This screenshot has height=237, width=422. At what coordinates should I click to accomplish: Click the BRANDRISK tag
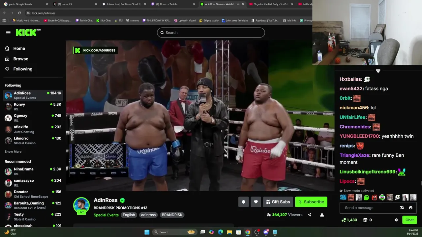(172, 215)
